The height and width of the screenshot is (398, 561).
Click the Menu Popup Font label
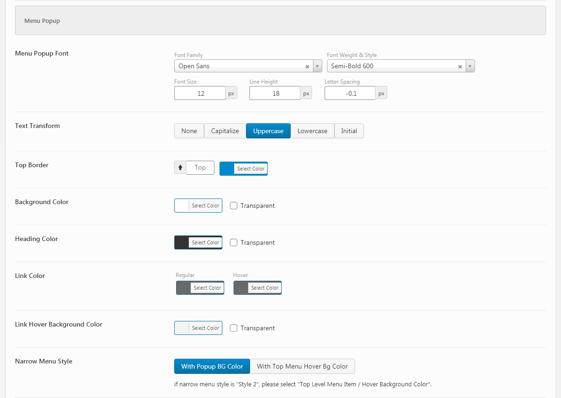[42, 53]
